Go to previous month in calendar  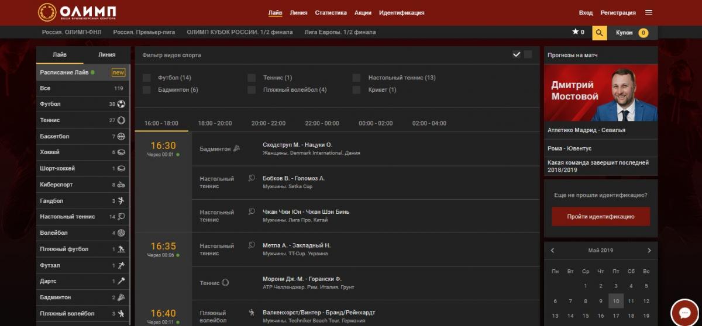coord(552,251)
